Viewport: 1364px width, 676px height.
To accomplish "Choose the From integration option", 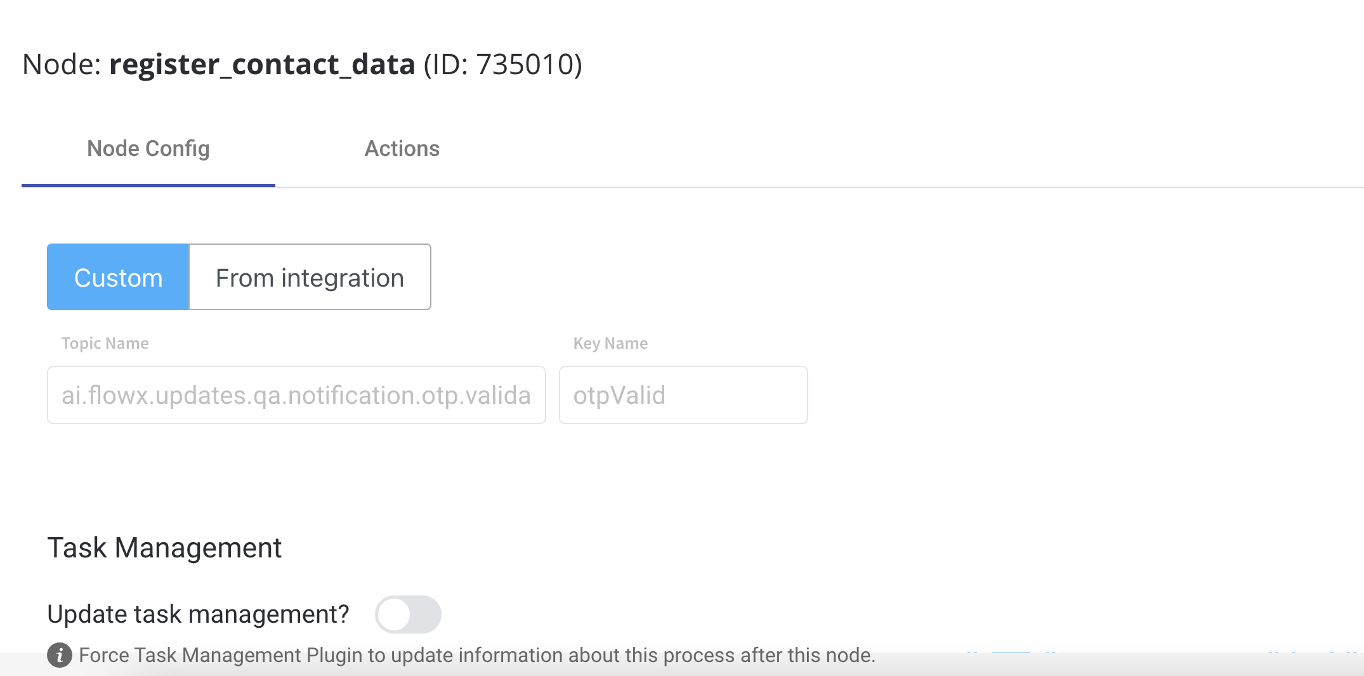I will tap(310, 277).
